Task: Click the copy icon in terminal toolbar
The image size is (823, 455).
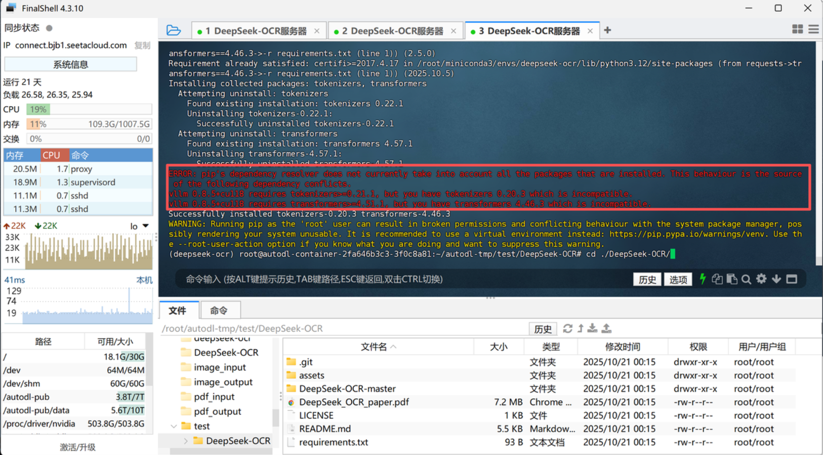Action: coord(717,279)
